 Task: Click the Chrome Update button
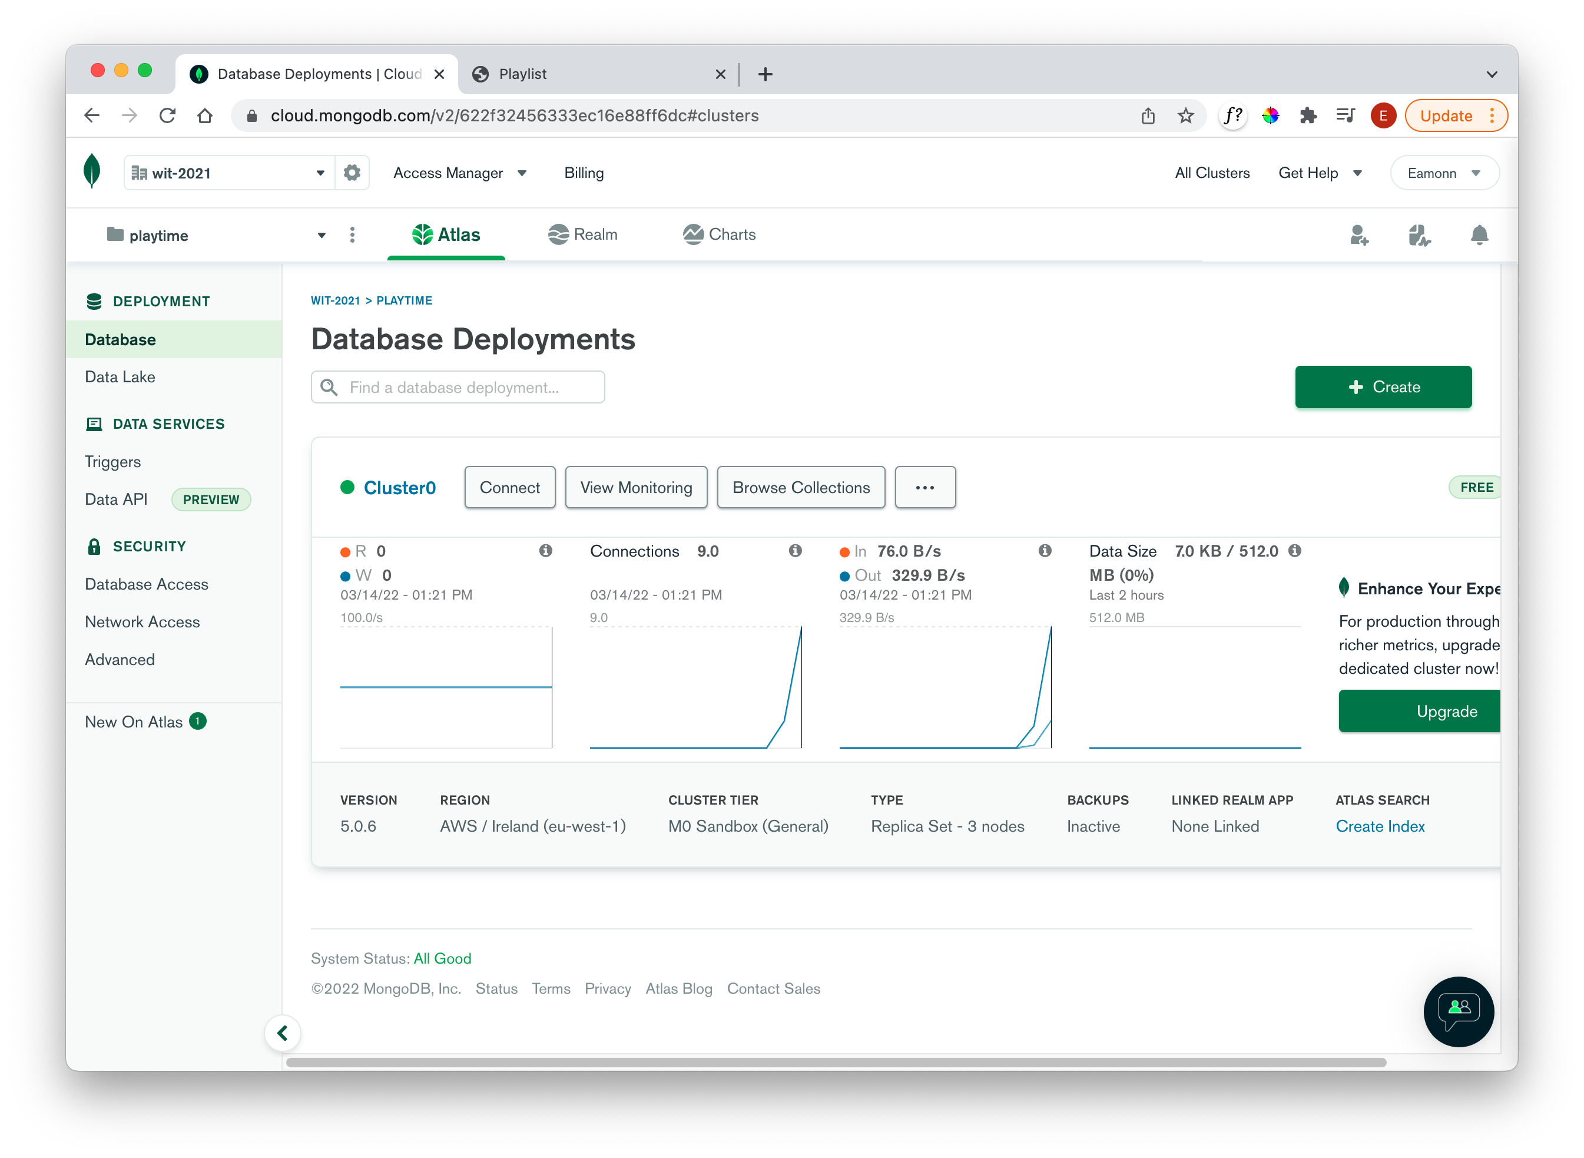[1456, 115]
